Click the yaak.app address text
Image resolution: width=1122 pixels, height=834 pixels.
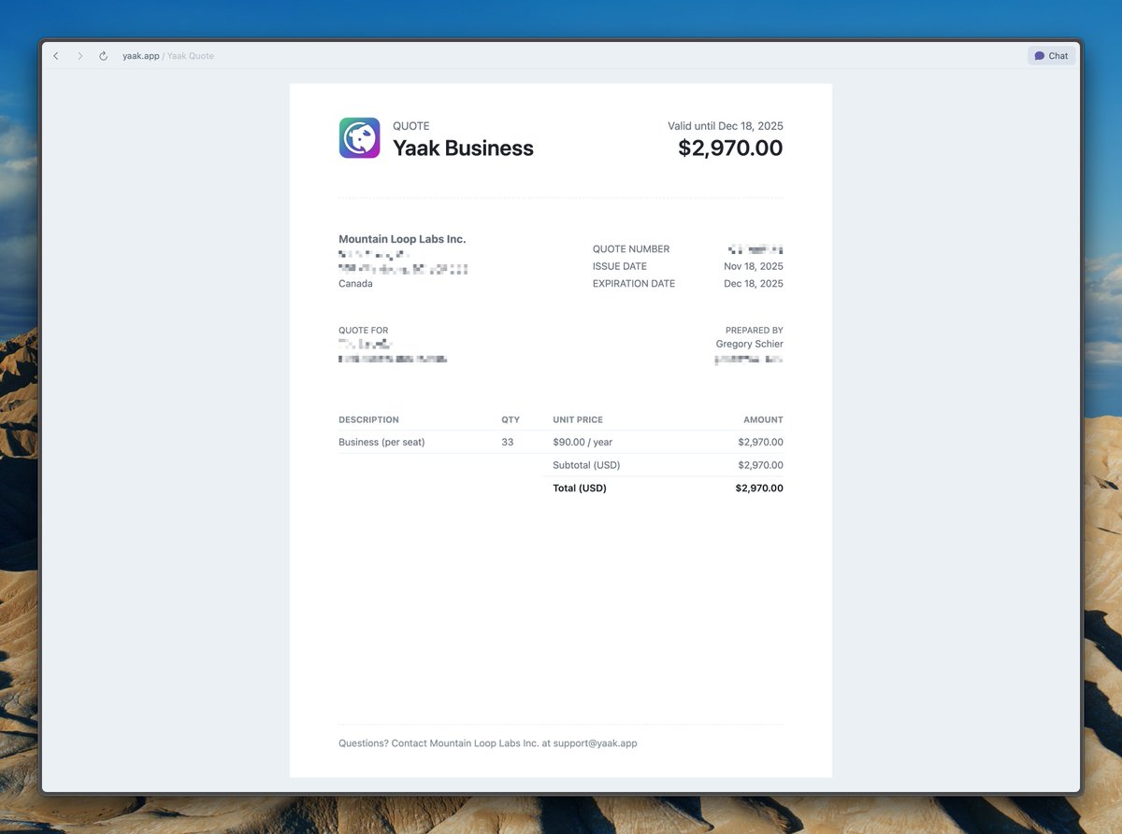pos(140,56)
